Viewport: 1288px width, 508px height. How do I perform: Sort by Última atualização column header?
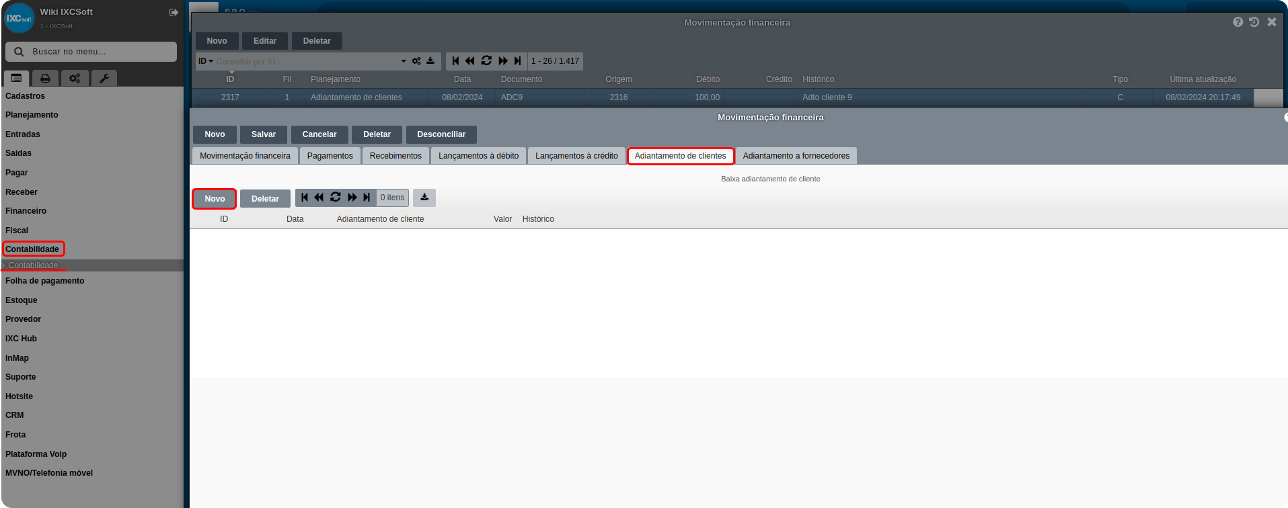(x=1203, y=79)
